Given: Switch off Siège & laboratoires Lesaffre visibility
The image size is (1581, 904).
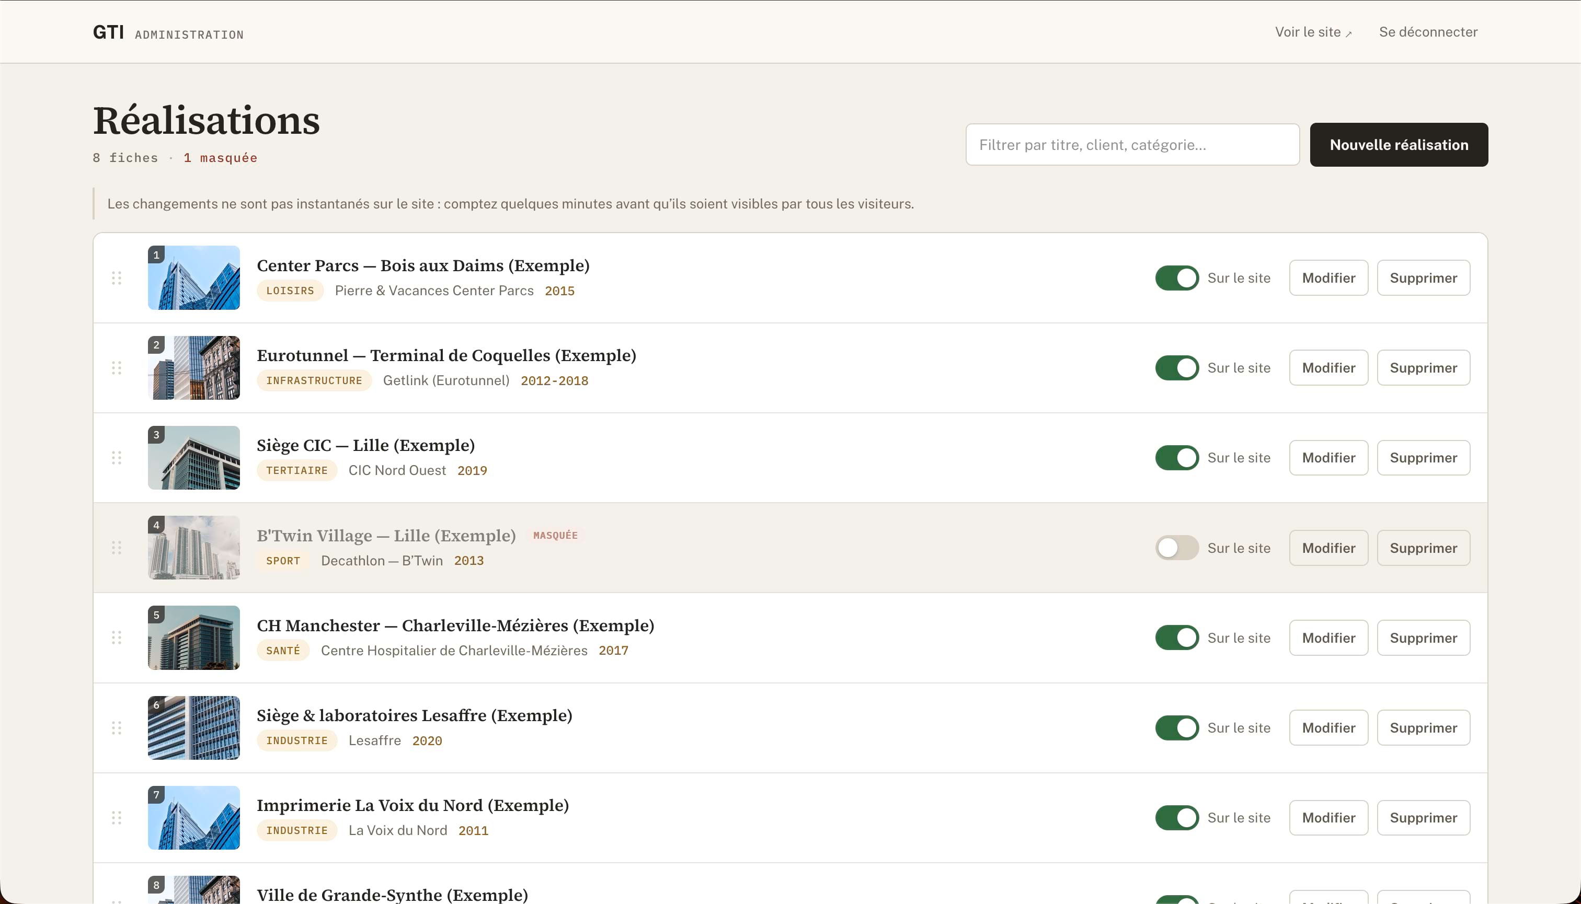Looking at the screenshot, I should click(1176, 728).
